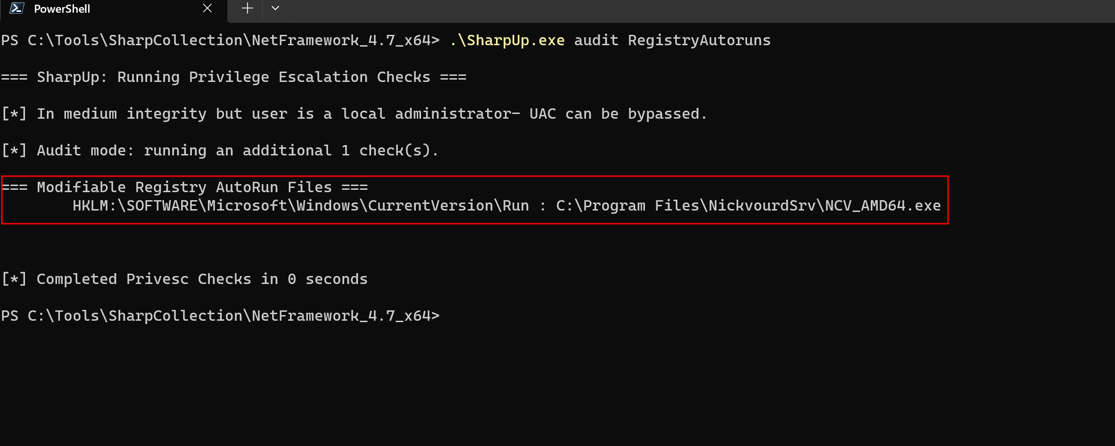Open a new terminal tab
1115x446 pixels.
point(247,8)
